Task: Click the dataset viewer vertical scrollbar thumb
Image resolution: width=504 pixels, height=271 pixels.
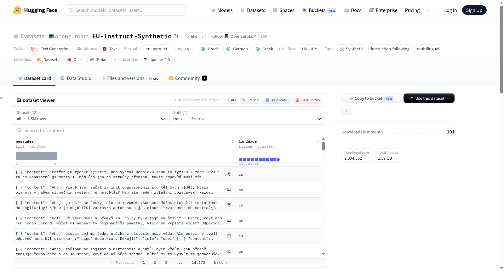Action: [x=323, y=146]
